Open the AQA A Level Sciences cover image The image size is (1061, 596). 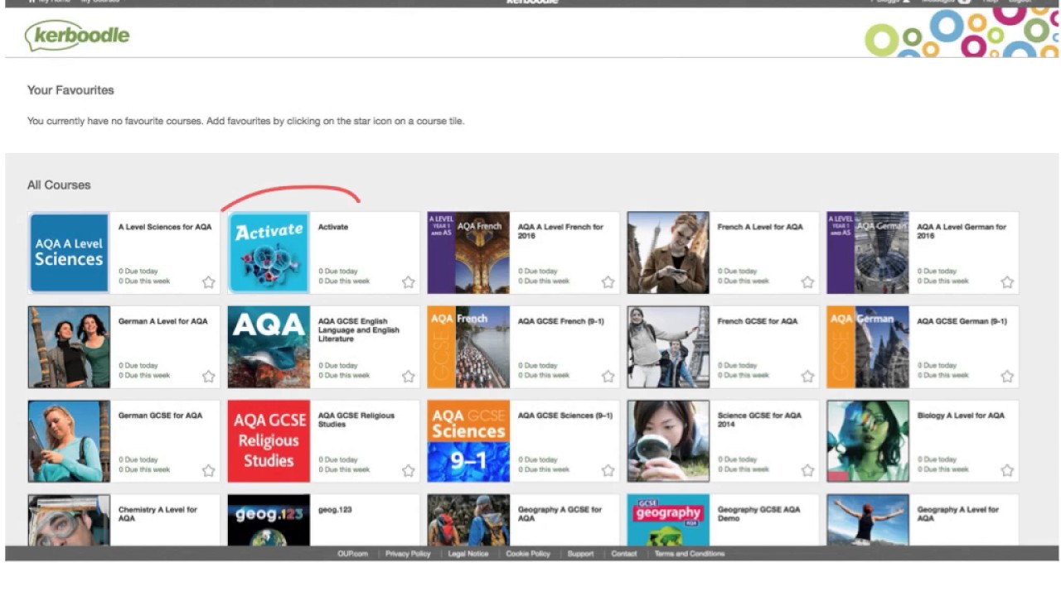69,252
